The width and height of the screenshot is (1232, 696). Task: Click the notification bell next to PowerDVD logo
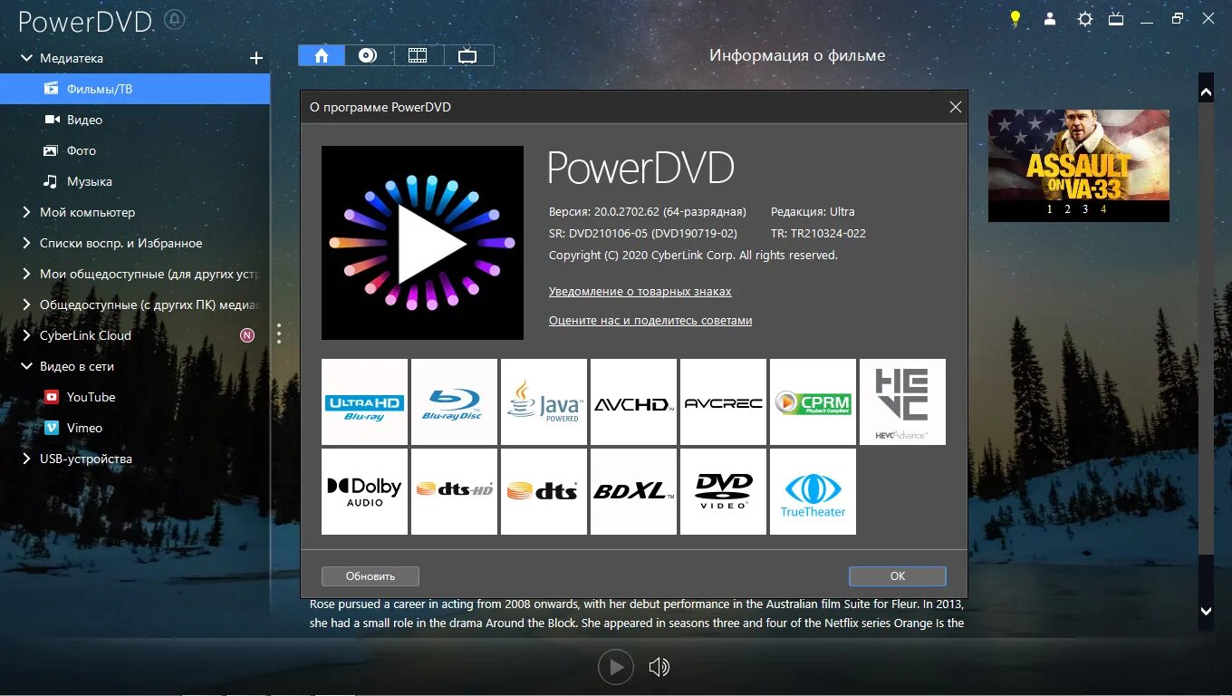175,19
